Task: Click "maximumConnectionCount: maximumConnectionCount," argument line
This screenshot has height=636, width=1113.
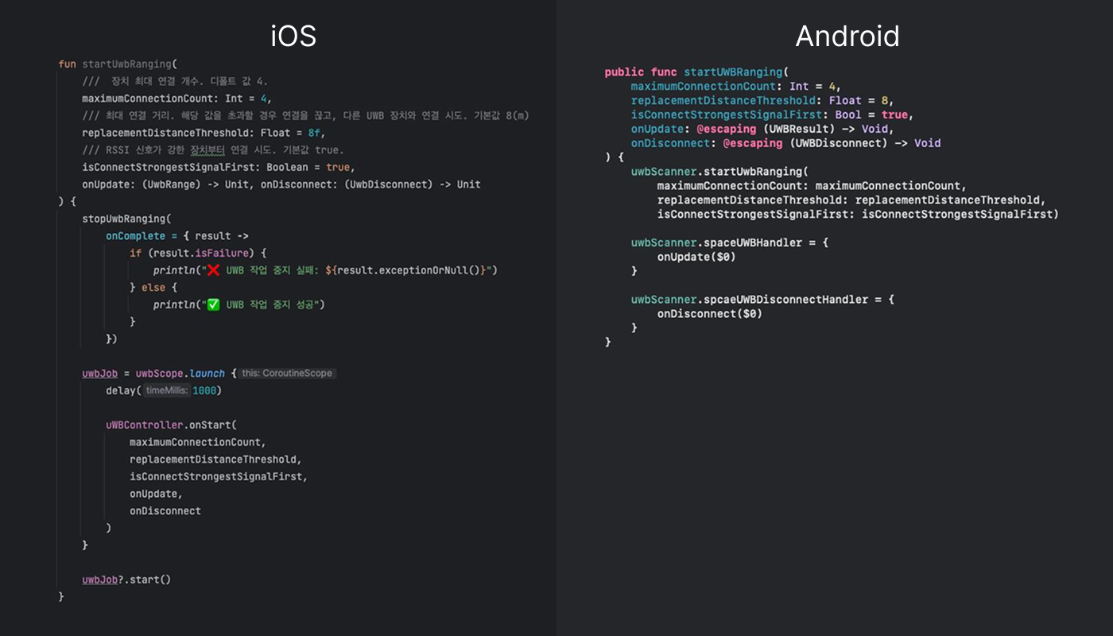Action: click(812, 186)
